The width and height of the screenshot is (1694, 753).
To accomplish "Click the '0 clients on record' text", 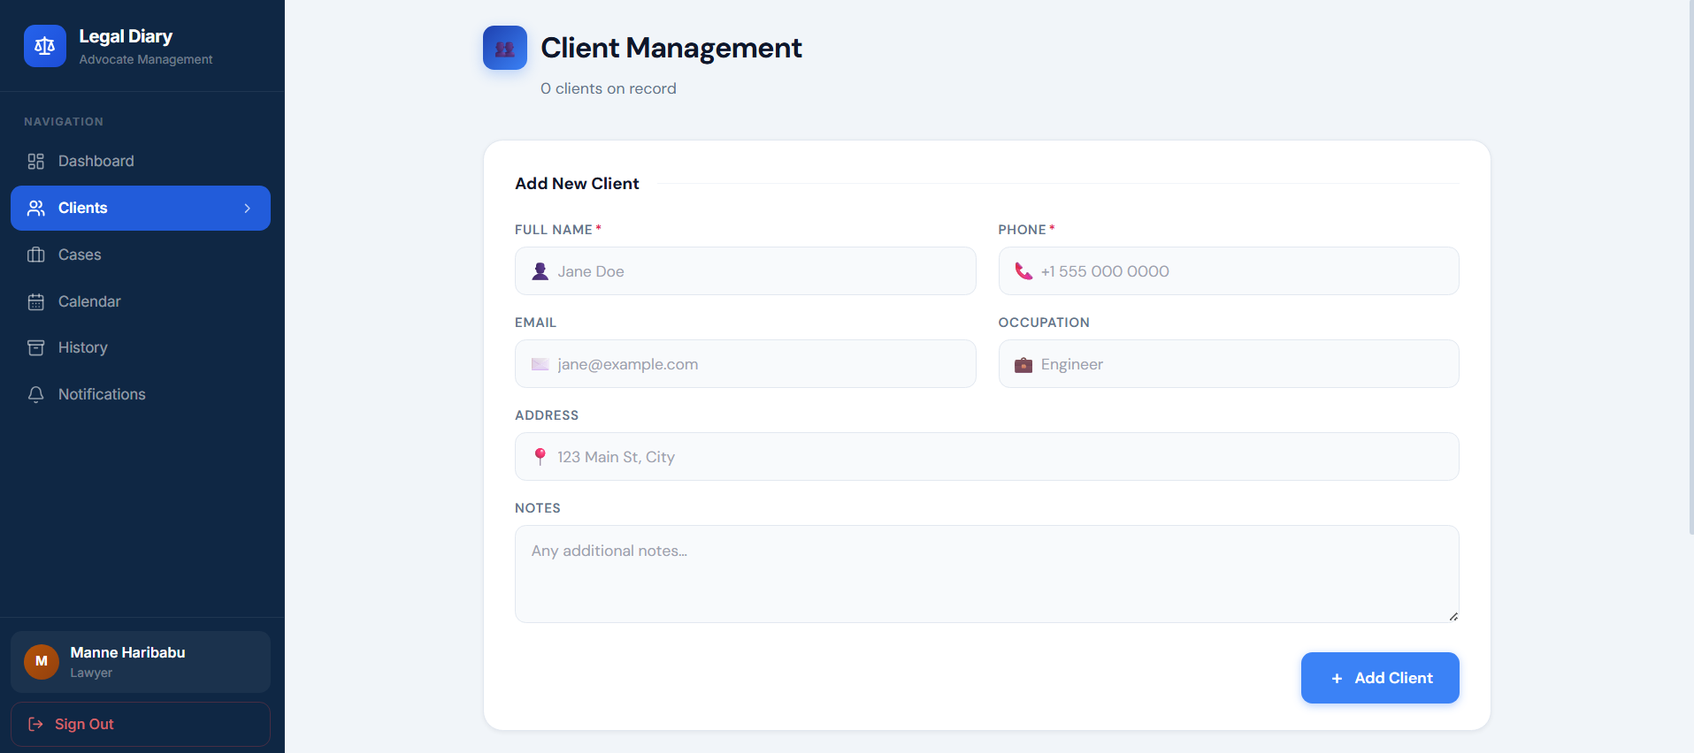I will pyautogui.click(x=609, y=88).
